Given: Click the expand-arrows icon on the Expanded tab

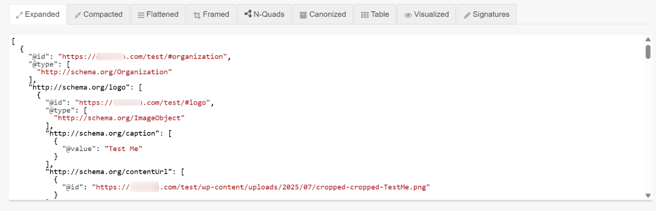Looking at the screenshot, I should pos(19,15).
